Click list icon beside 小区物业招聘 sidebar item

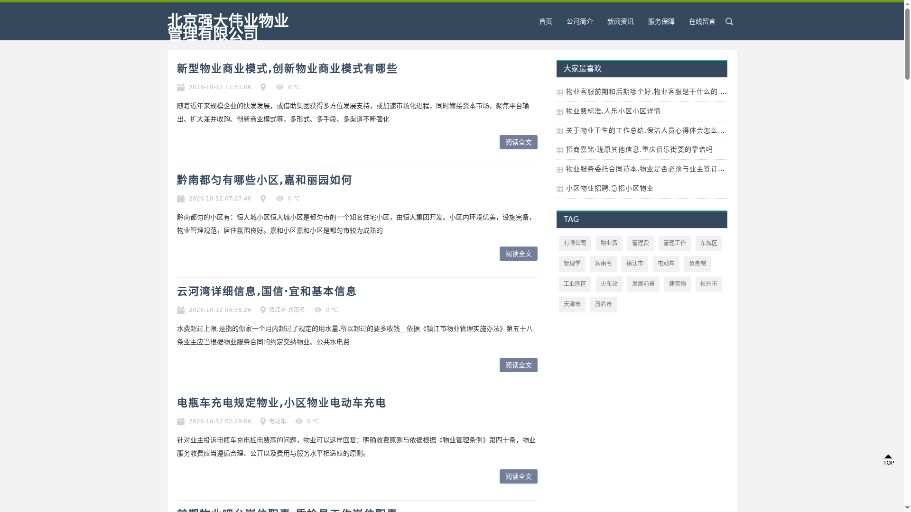point(559,189)
